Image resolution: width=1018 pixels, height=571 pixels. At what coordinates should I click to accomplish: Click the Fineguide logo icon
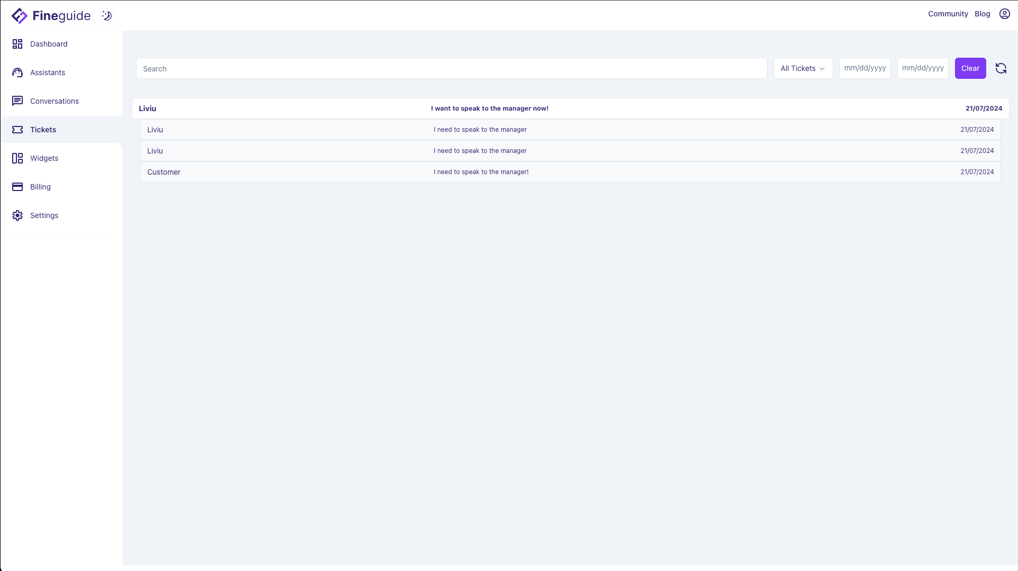pos(20,16)
